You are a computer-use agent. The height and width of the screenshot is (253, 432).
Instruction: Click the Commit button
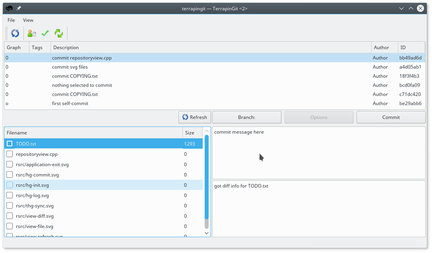pos(391,117)
